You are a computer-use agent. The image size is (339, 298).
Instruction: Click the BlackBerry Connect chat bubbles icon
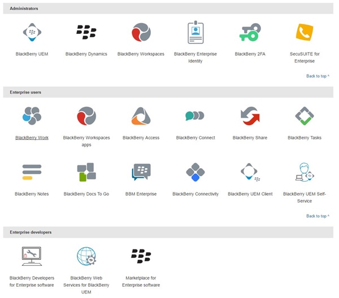pyautogui.click(x=195, y=116)
